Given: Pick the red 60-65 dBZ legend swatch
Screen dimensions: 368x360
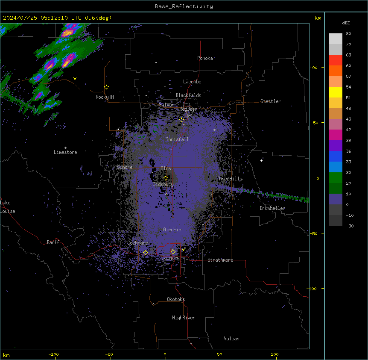Looking at the screenshot, I should pos(336,60).
